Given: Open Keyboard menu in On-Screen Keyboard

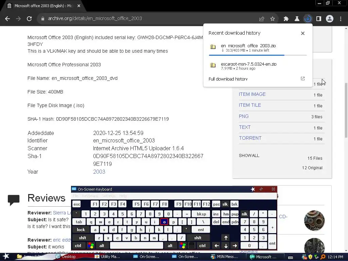Looking at the screenshot, I should [90, 196].
